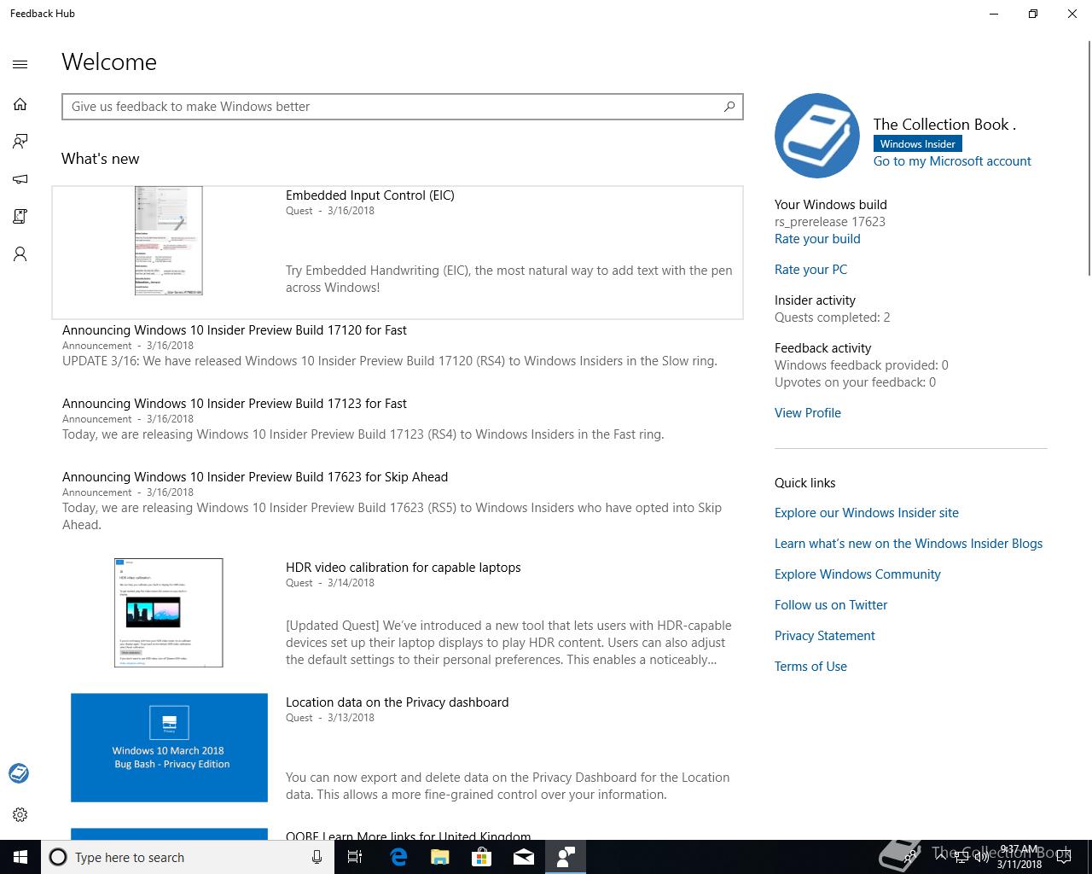Viewport: 1092px width, 874px height.
Task: Click the Cortana circle icon
Action: [58, 857]
